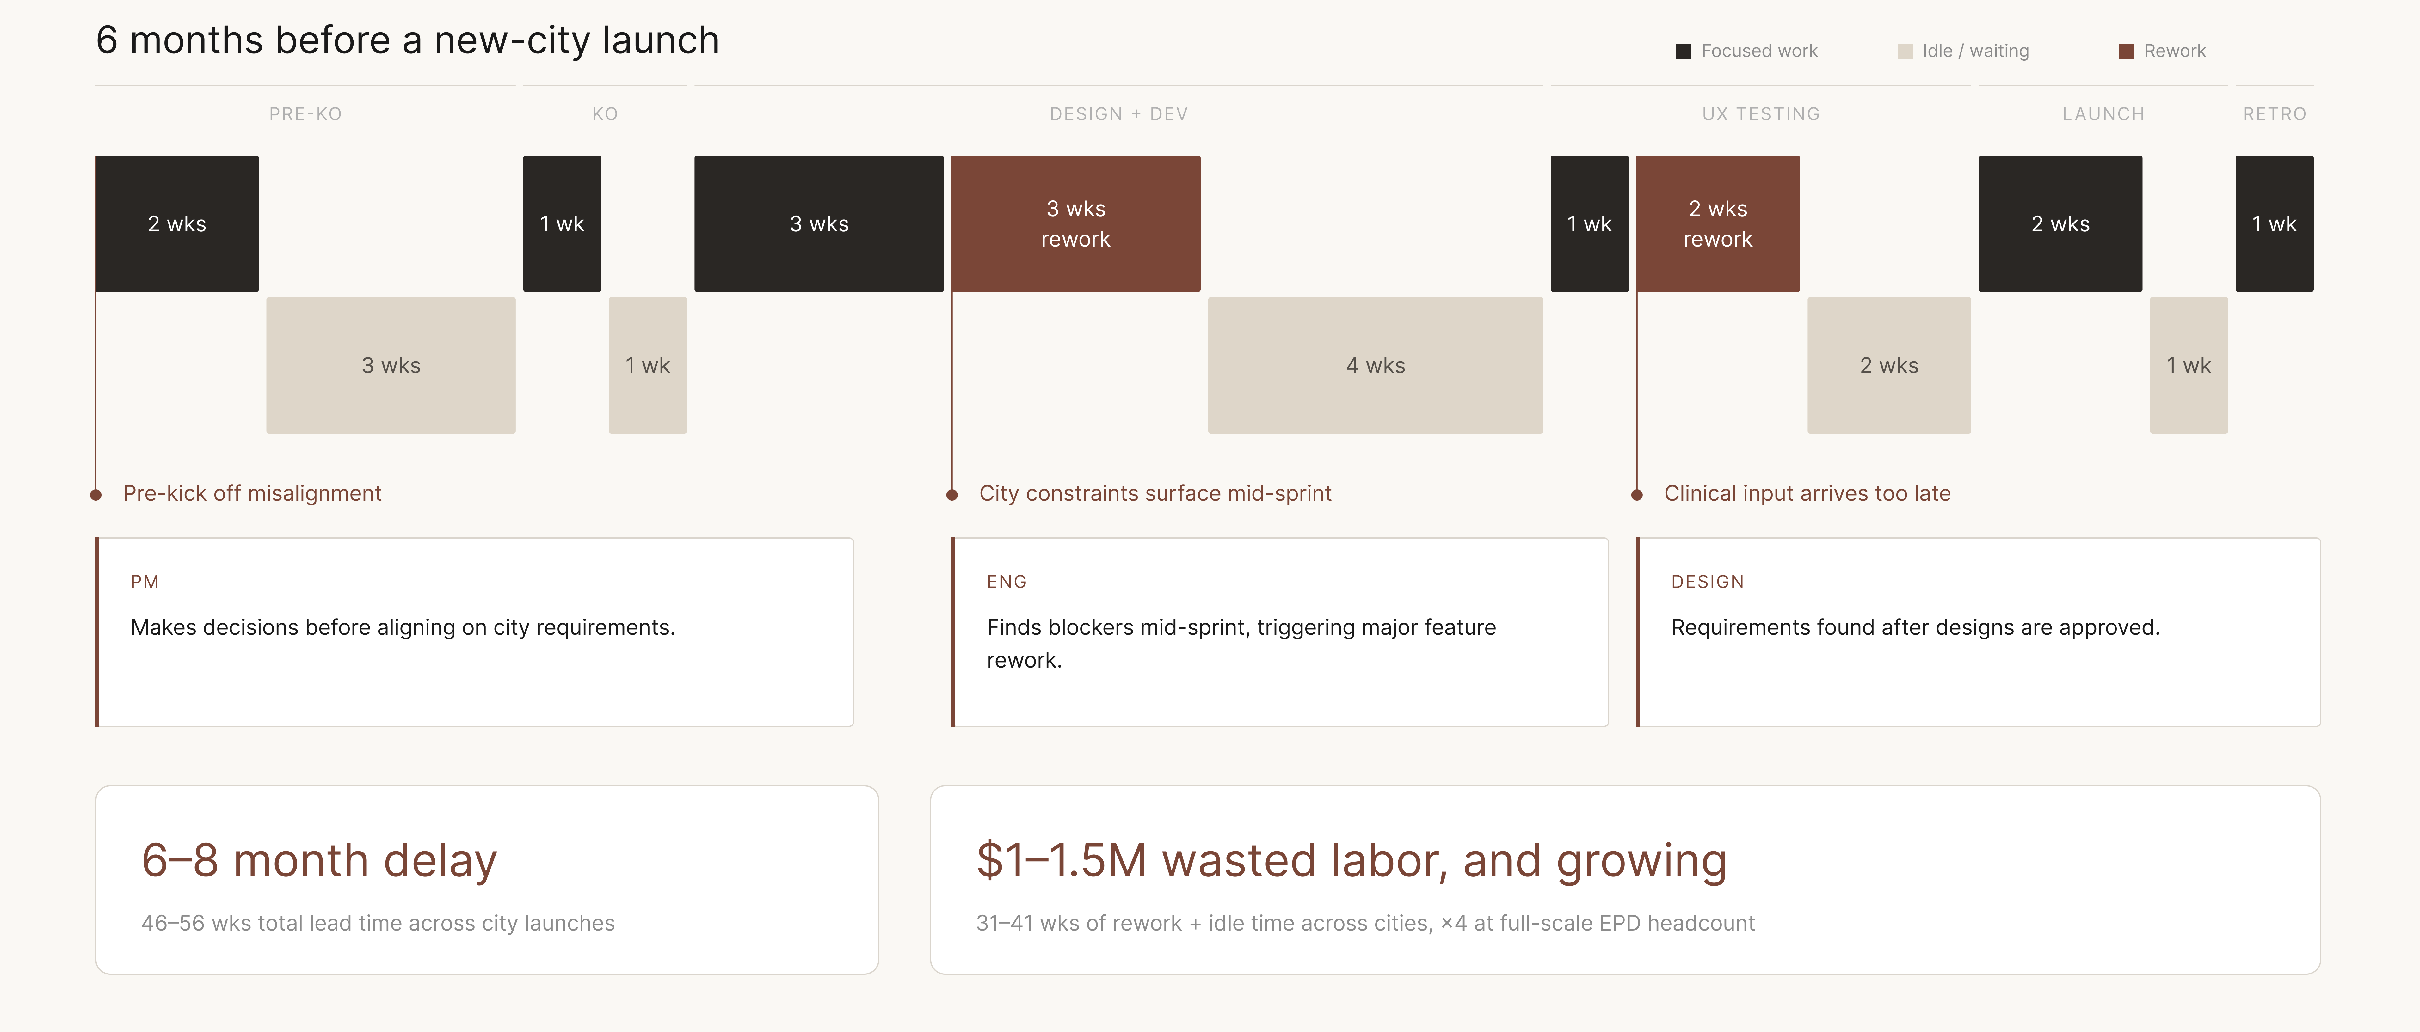Select the PRE-KO phase header
Viewport: 2420px width, 1032px height.
click(x=305, y=113)
